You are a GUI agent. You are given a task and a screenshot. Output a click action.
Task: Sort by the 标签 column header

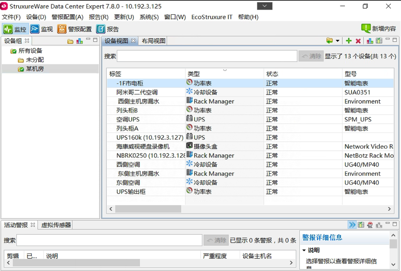tap(146, 74)
